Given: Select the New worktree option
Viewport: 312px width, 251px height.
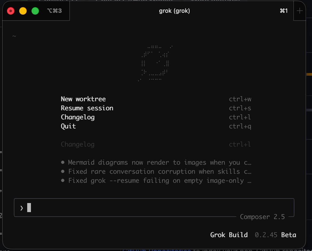Looking at the screenshot, I should [83, 99].
